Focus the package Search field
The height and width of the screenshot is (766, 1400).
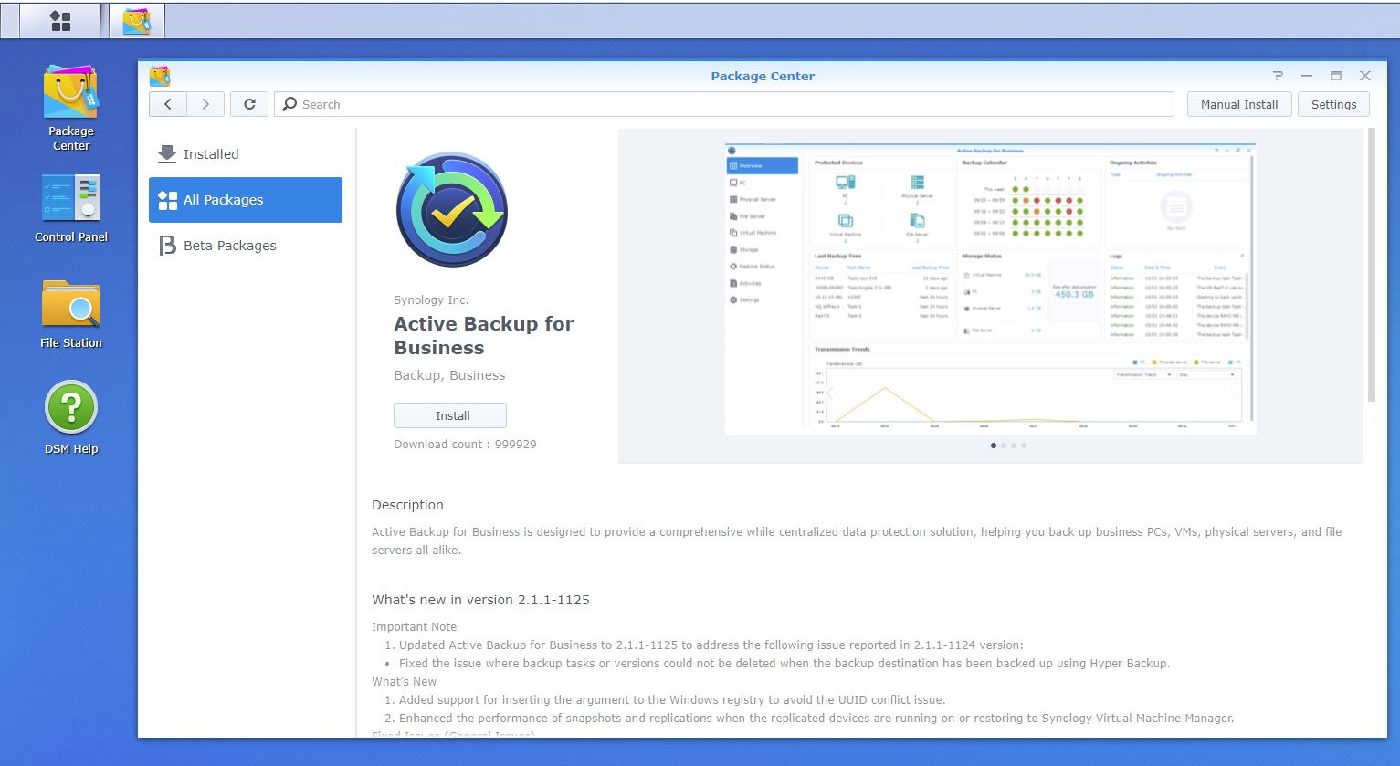(724, 104)
